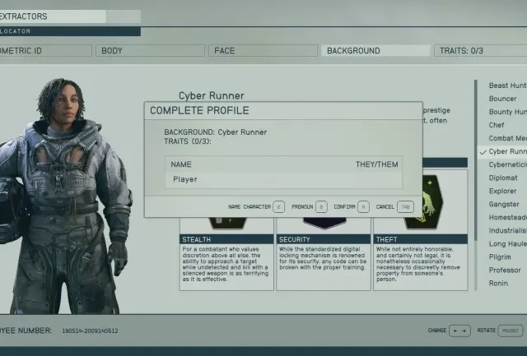Choose the Ronin background

501,283
